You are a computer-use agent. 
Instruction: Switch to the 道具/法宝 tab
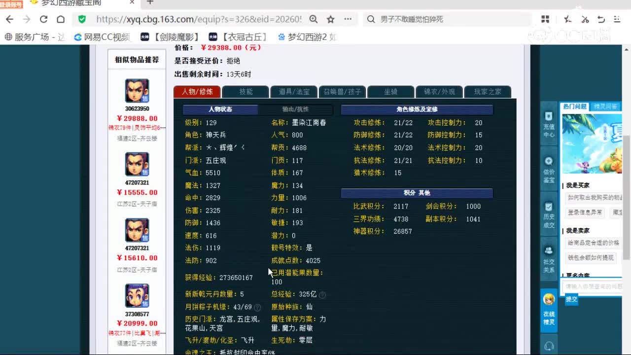(x=294, y=92)
